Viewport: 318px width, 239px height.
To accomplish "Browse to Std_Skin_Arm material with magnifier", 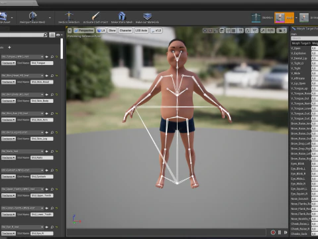I will (x=52, y=114).
